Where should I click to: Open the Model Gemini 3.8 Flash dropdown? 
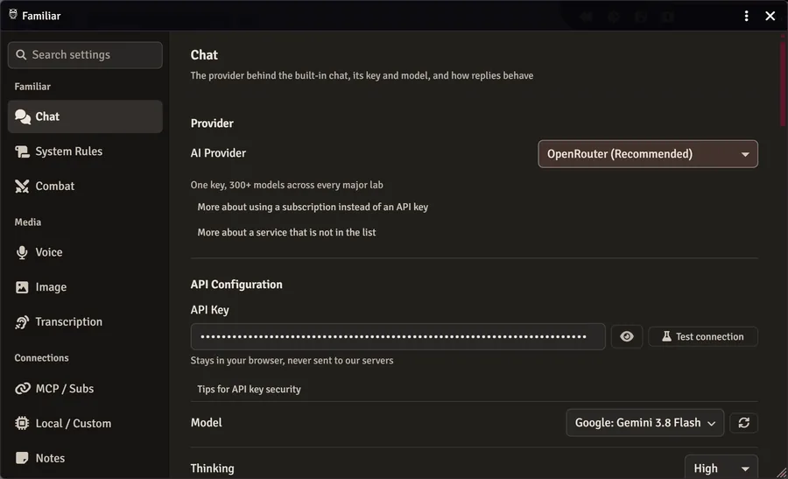(x=644, y=423)
